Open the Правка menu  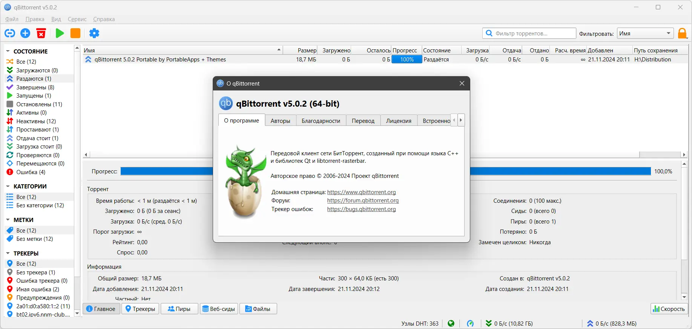click(35, 19)
